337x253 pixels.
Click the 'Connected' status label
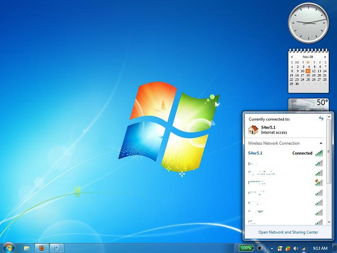(x=302, y=153)
